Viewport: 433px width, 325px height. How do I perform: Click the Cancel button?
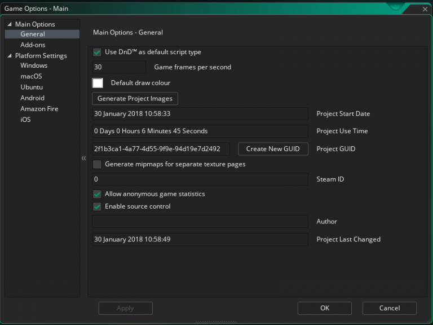click(x=390, y=308)
